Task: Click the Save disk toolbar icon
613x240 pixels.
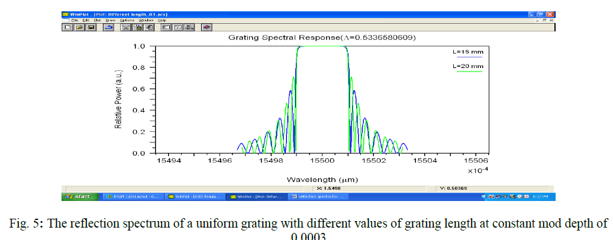Action: pos(91,27)
